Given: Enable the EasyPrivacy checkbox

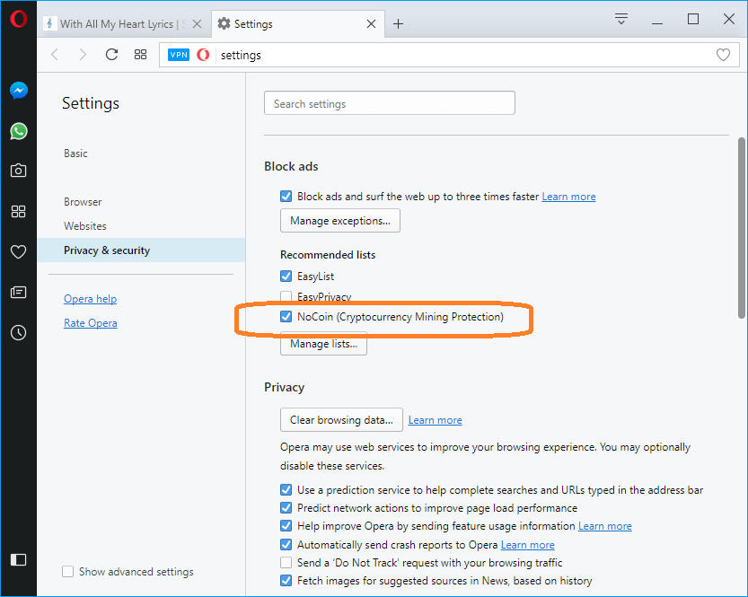Looking at the screenshot, I should pyautogui.click(x=286, y=296).
